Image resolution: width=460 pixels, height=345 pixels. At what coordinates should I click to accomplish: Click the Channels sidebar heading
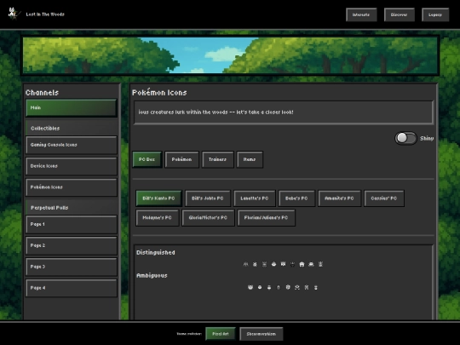click(x=42, y=93)
